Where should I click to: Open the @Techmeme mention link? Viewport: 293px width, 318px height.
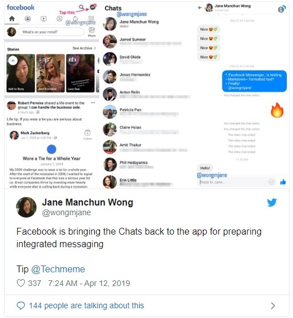coord(58,269)
